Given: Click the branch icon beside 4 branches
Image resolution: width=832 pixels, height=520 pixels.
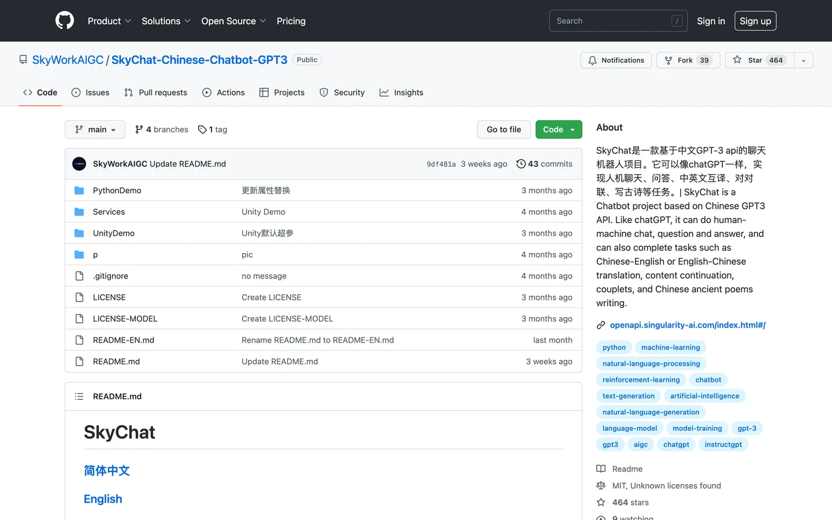Looking at the screenshot, I should (x=139, y=129).
